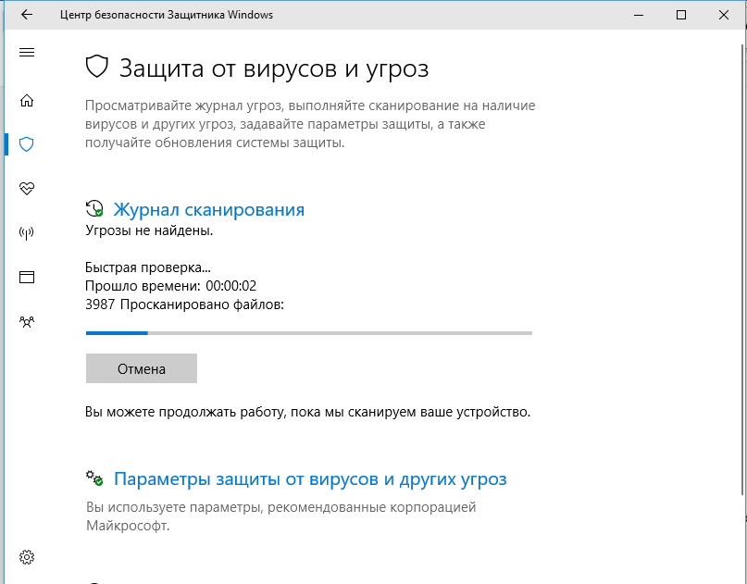Click the elapsed time value 00:00:02
The image size is (747, 584).
(x=231, y=286)
